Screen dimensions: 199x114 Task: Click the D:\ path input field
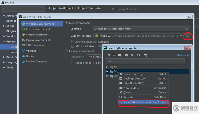[x=145, y=61]
